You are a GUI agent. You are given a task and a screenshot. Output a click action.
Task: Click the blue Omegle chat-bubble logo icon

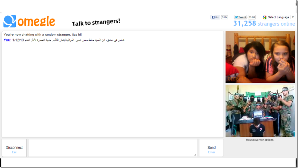[10, 21]
